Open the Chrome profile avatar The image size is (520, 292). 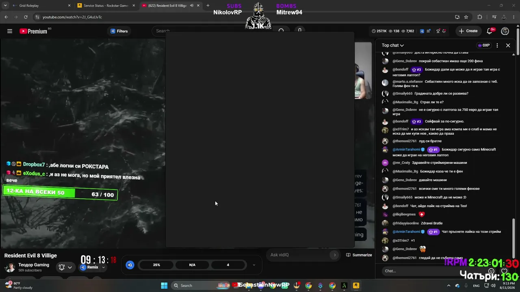[504, 17]
